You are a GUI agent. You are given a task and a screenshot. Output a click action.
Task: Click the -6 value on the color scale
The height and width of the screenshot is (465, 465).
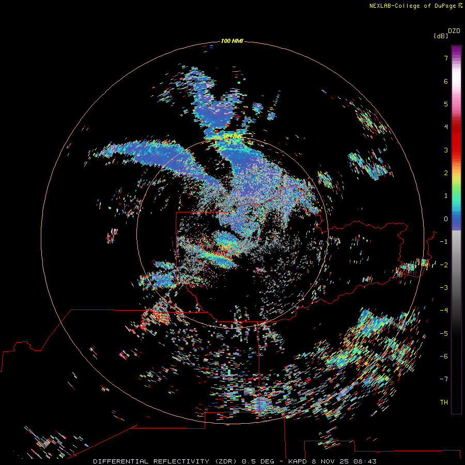coord(444,357)
